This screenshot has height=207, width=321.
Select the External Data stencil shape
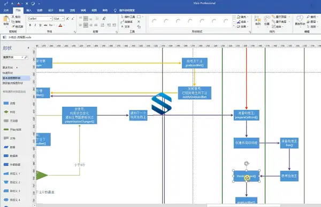[x=12, y=164]
